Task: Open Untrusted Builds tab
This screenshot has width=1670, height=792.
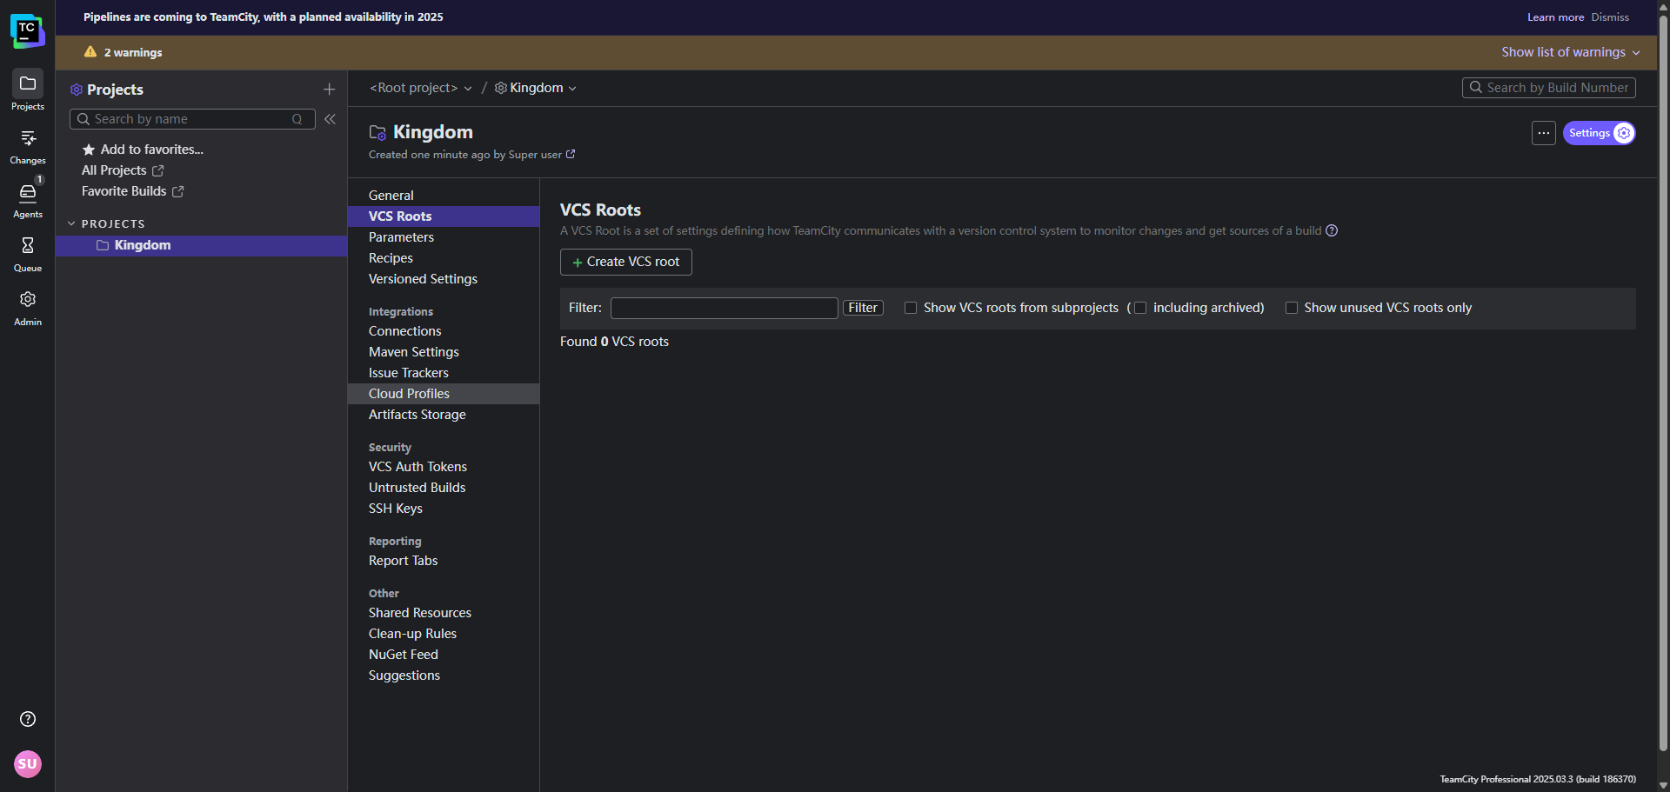Action: pos(444,488)
